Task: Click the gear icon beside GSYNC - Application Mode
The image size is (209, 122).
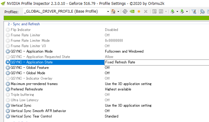Action: (8, 51)
